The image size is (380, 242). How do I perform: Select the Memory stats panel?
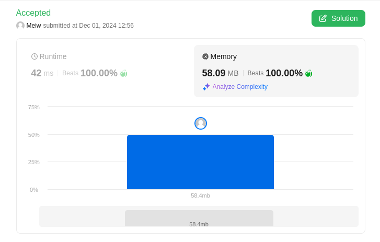pyautogui.click(x=276, y=71)
